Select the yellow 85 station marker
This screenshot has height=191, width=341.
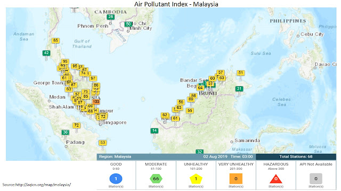[86, 97]
